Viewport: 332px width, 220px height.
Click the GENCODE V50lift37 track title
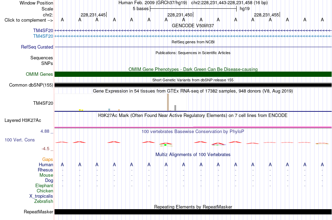pyautogui.click(x=193, y=25)
